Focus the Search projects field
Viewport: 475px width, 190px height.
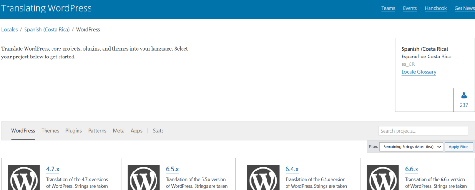[x=423, y=131]
